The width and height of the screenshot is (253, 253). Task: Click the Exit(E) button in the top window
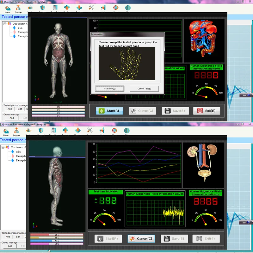207,111
